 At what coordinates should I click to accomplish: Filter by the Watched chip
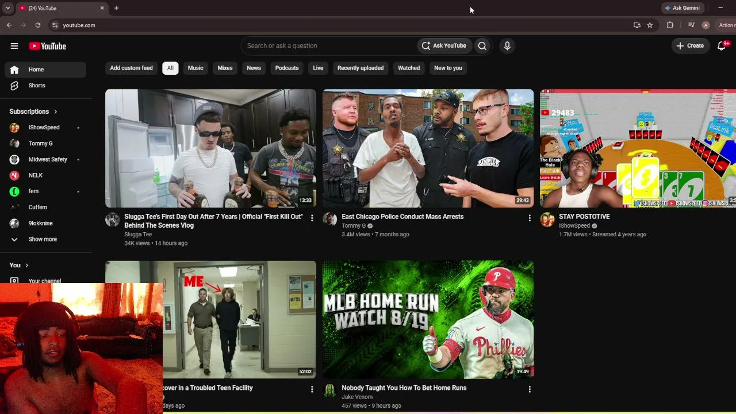tap(409, 68)
